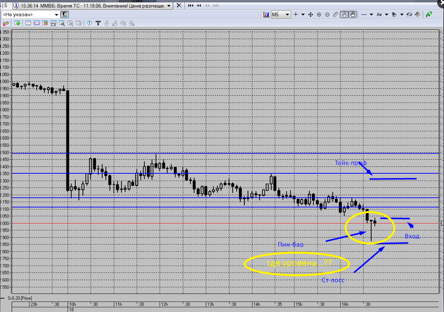Click the red horizontal price line
Viewport: 444px width, 312px height.
click(225, 223)
